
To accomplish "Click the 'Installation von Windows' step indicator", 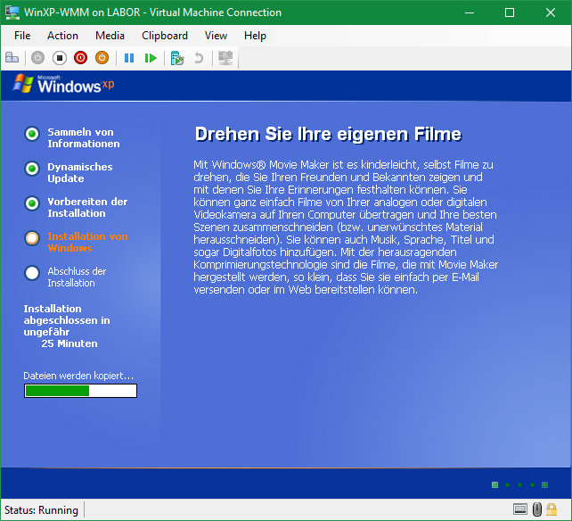I will pos(32,238).
